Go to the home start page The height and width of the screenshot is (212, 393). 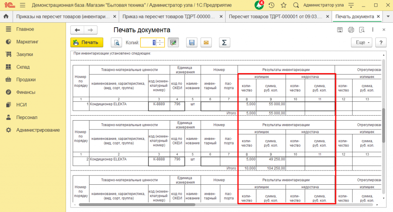pos(6,16)
